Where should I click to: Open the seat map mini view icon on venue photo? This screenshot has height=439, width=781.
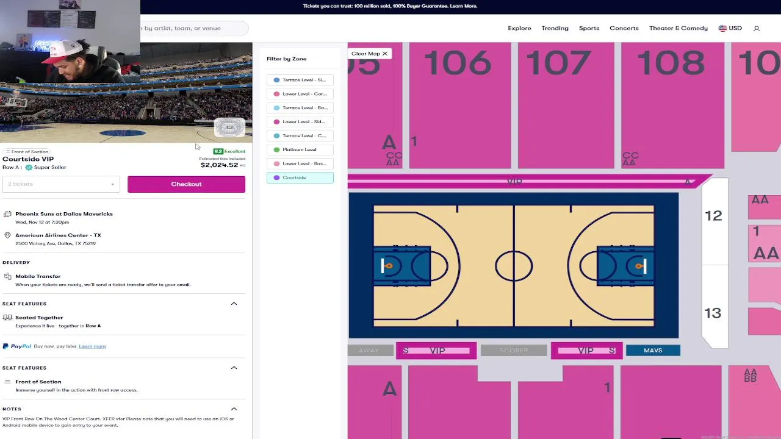[x=229, y=127]
